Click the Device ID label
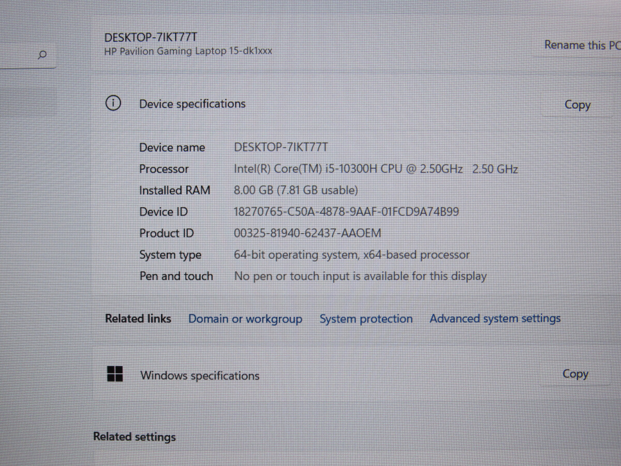Image resolution: width=621 pixels, height=466 pixels. pyautogui.click(x=163, y=212)
